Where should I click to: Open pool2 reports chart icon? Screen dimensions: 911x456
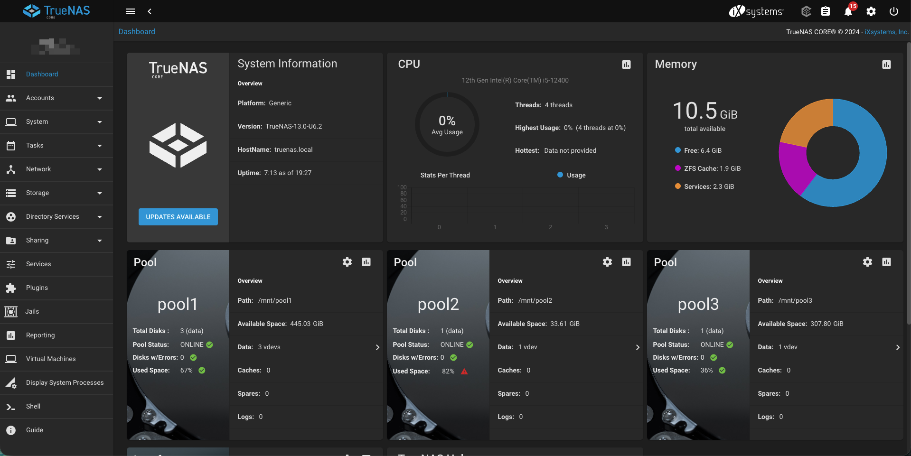(626, 262)
